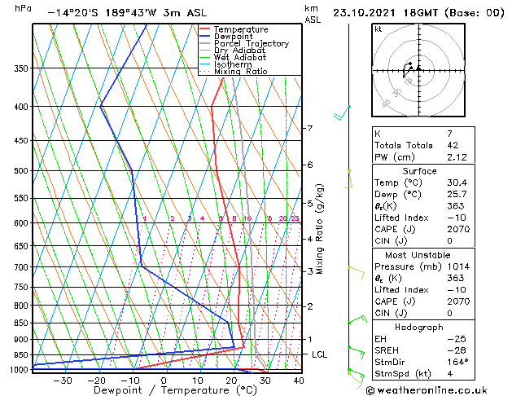Click the 'Most Unstable' section heading

(419, 255)
